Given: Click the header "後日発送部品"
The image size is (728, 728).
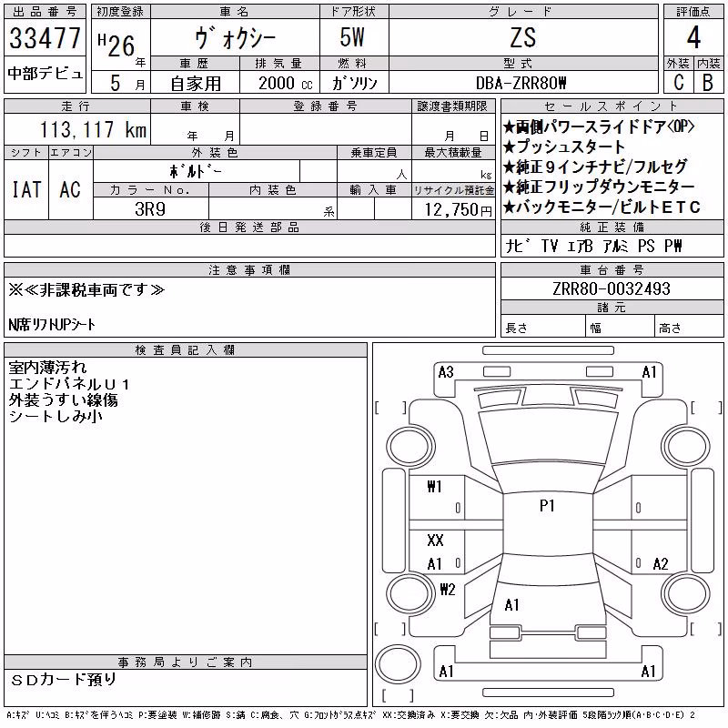Looking at the screenshot, I should 249,227.
